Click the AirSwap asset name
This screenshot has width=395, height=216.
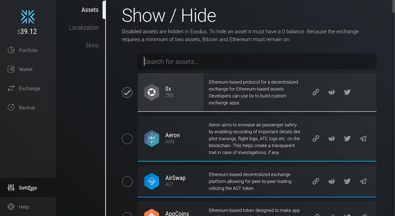(x=175, y=178)
